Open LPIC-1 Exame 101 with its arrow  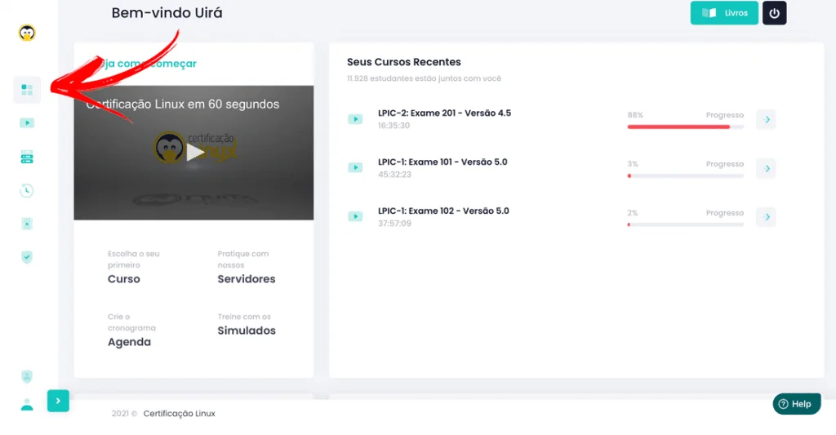(x=766, y=169)
